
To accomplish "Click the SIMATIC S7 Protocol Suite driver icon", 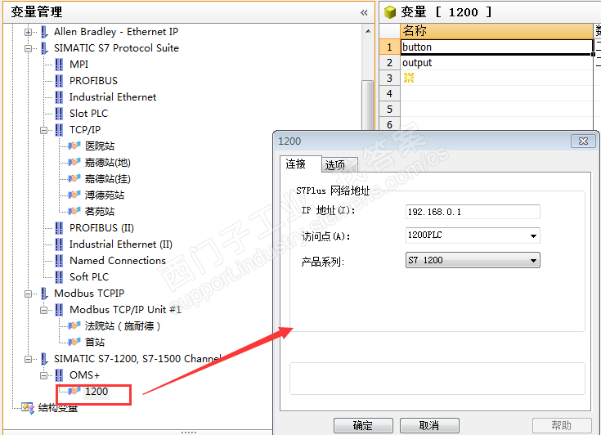I will (x=44, y=48).
